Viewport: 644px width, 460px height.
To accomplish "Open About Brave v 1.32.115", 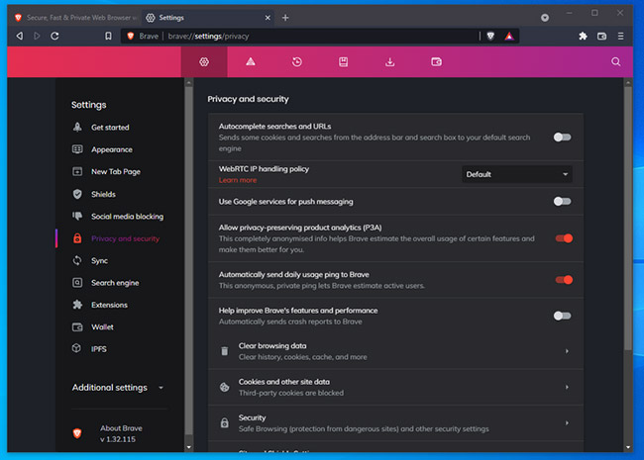I will tap(121, 433).
